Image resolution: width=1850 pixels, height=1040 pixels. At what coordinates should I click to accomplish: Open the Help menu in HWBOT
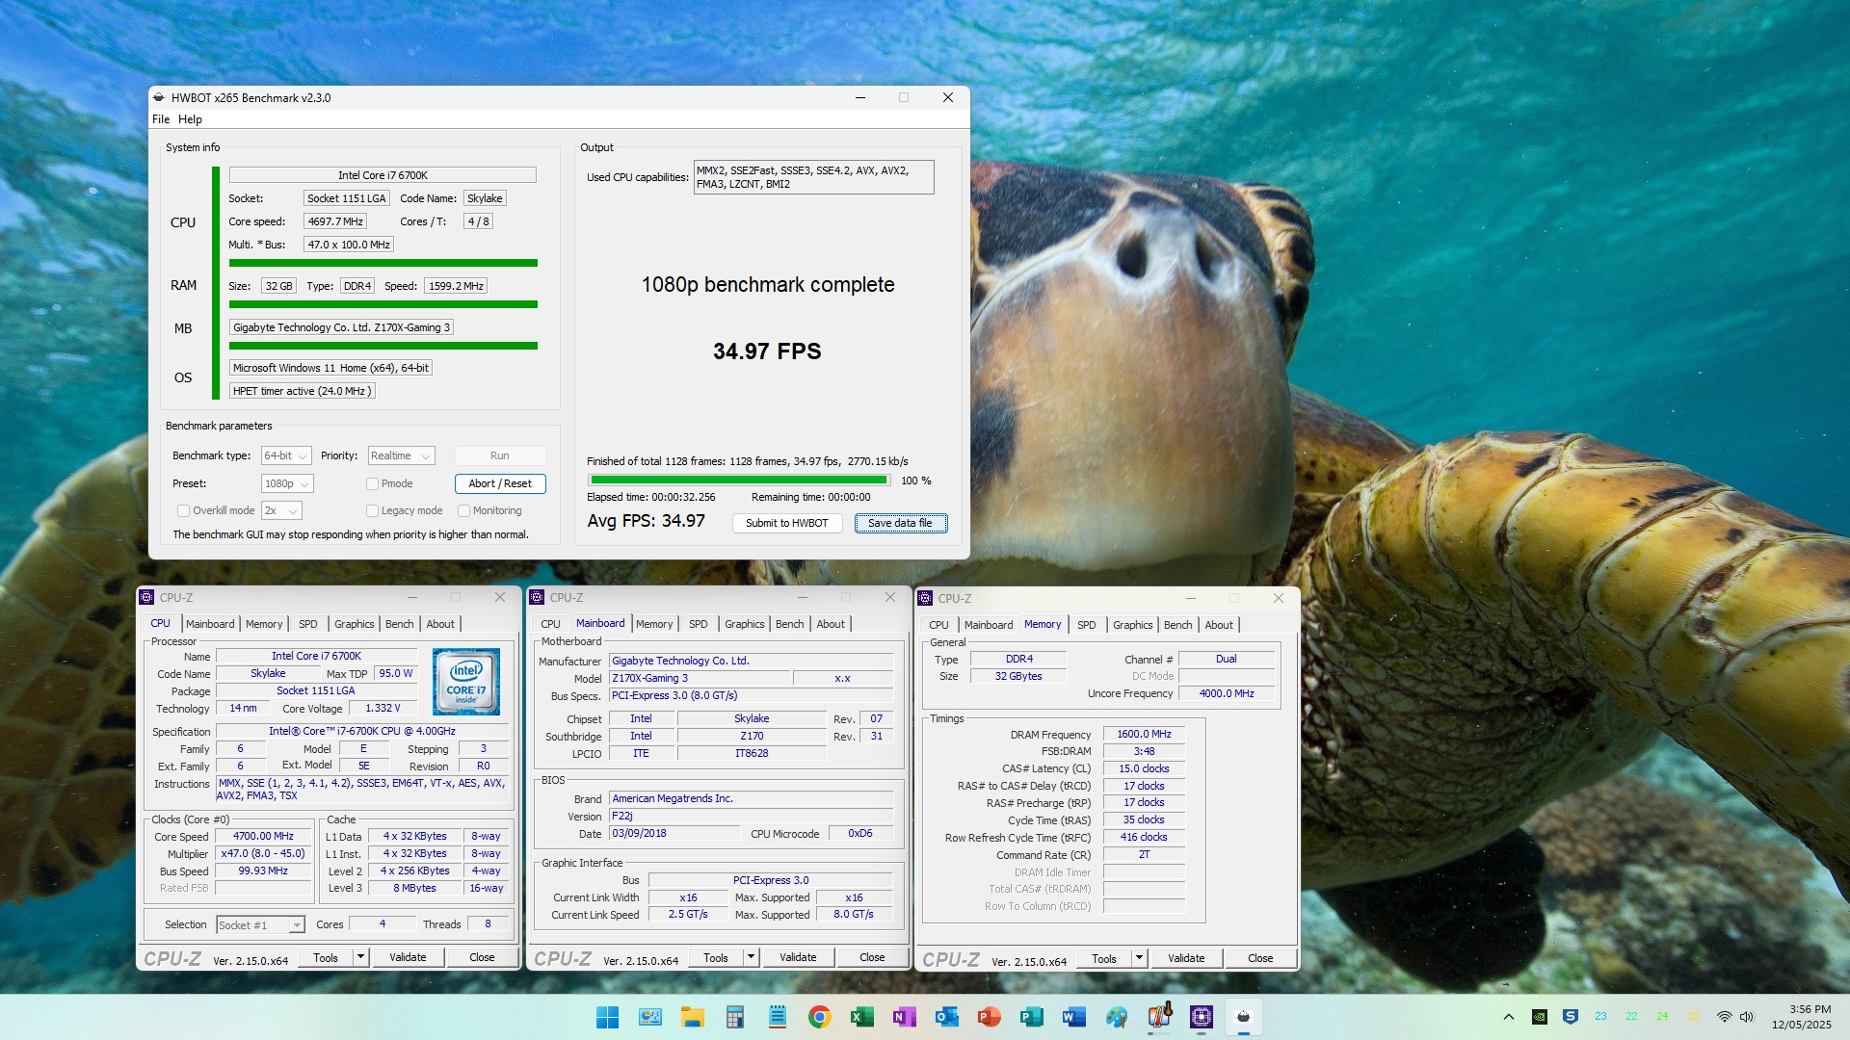coord(190,119)
